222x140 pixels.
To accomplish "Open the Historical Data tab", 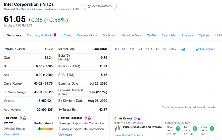I will pos(131,35).
